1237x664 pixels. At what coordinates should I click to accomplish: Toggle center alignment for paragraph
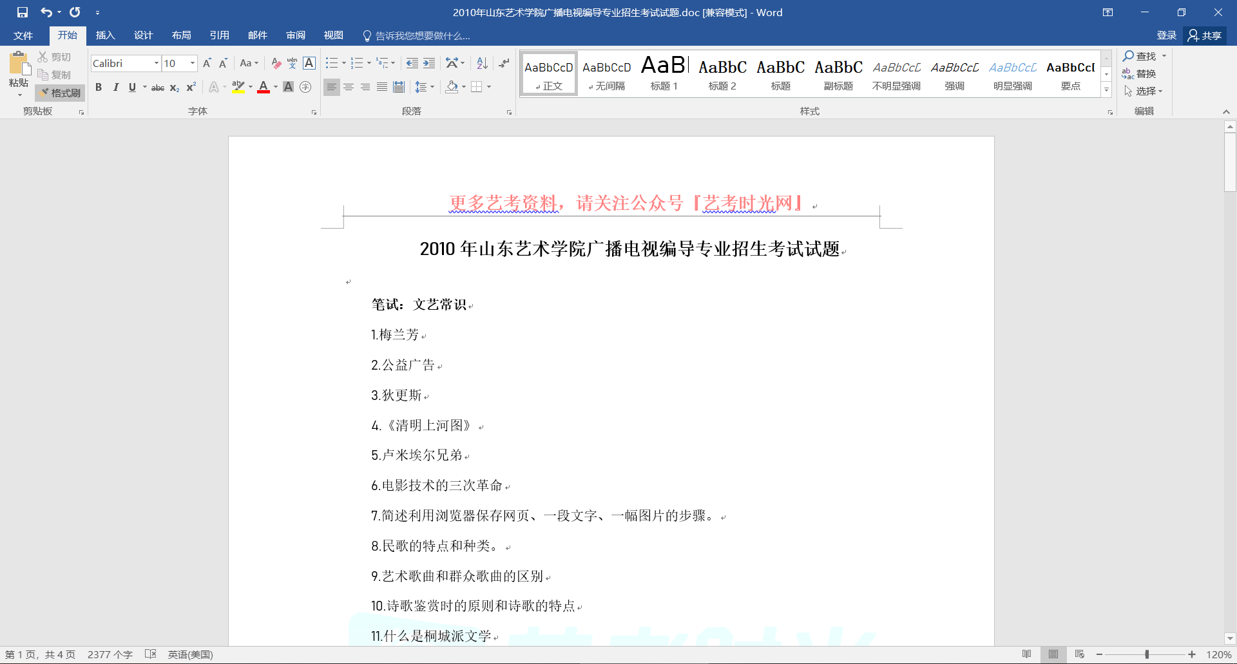coord(349,87)
